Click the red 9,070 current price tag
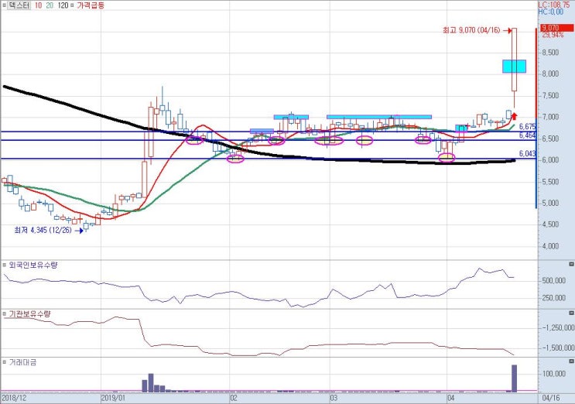 (x=557, y=28)
